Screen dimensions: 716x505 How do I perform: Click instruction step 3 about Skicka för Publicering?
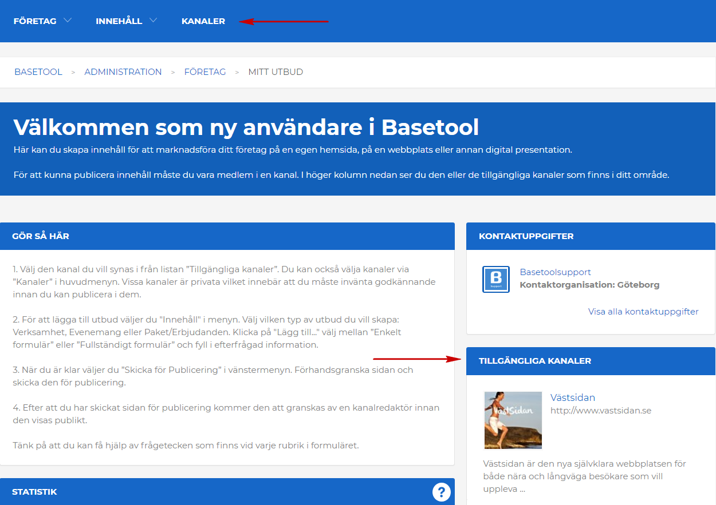pyautogui.click(x=213, y=376)
